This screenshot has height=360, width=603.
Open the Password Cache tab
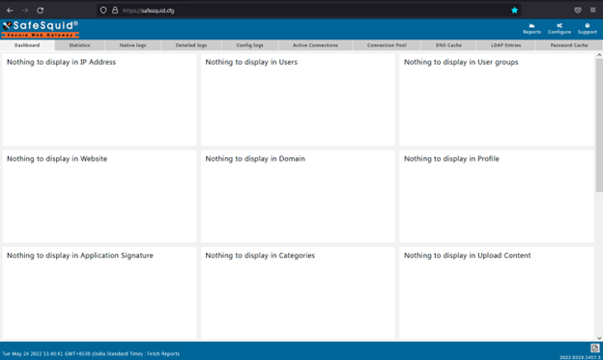click(569, 45)
